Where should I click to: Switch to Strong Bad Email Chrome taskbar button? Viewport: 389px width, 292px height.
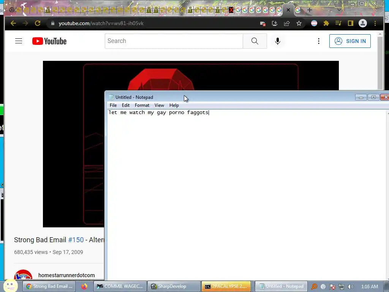pyautogui.click(x=50, y=286)
